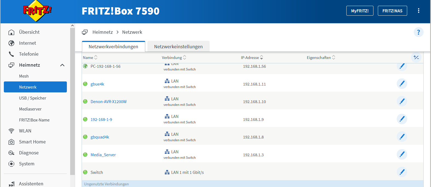Click the Internet globe icon in sidebar

[x=11, y=43]
